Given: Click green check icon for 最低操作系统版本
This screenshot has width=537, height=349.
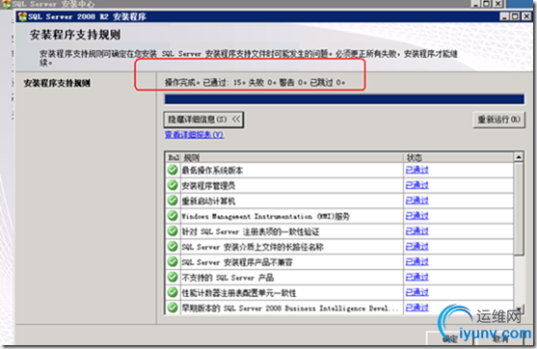Looking at the screenshot, I should pyautogui.click(x=173, y=170).
